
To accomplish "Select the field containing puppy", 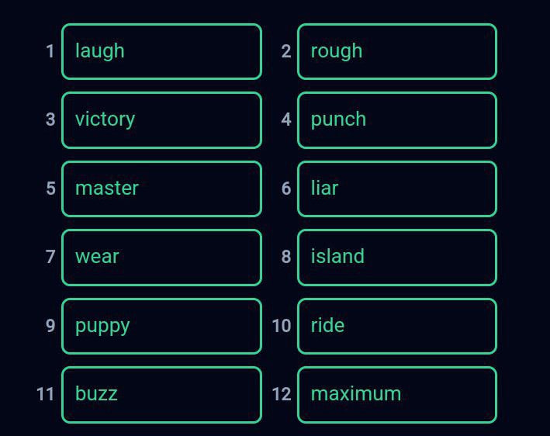I will tap(161, 326).
